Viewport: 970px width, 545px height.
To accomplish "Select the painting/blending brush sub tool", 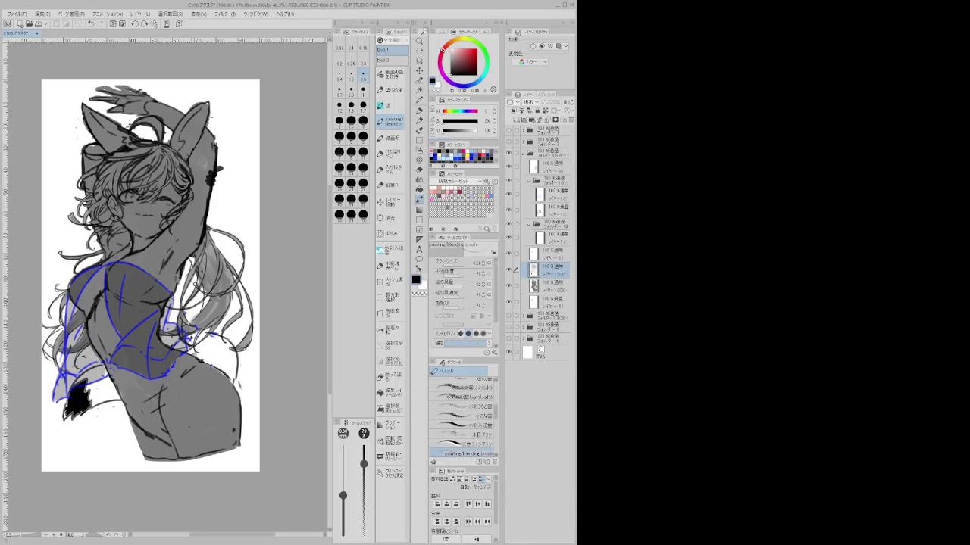I will tap(464, 453).
